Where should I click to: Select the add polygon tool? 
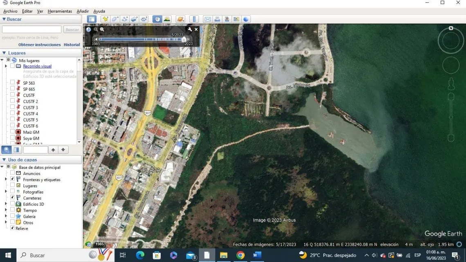click(115, 19)
